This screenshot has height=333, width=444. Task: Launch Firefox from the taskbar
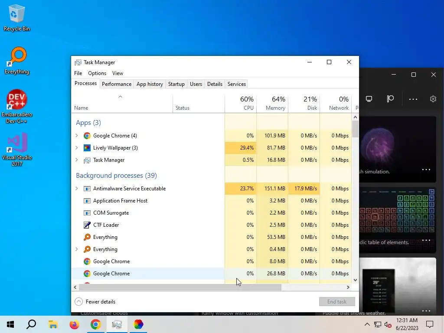(x=74, y=324)
